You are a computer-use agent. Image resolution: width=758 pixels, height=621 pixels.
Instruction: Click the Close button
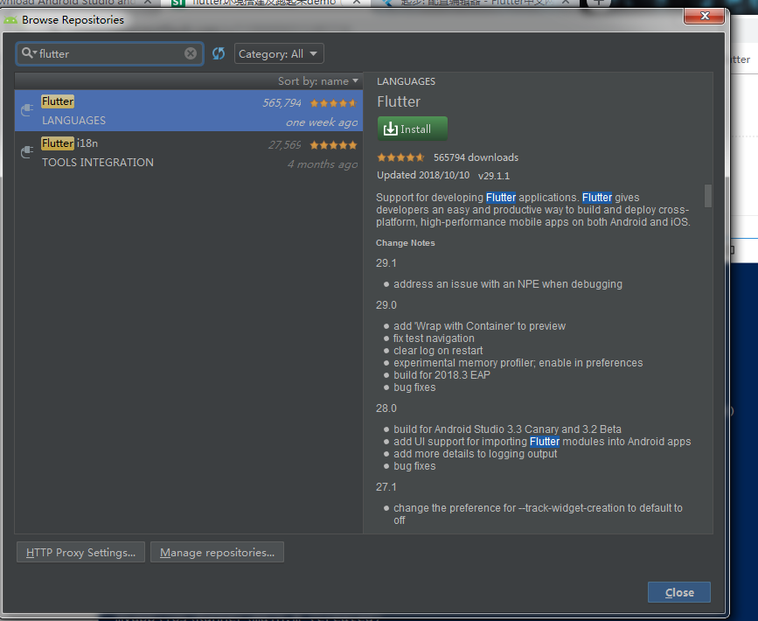tap(679, 592)
